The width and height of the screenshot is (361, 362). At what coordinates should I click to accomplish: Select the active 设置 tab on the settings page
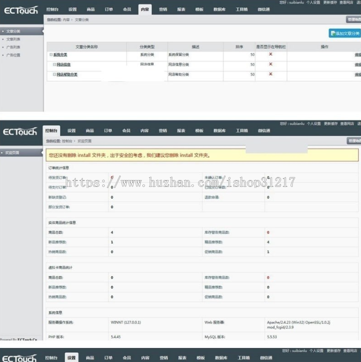(71, 357)
